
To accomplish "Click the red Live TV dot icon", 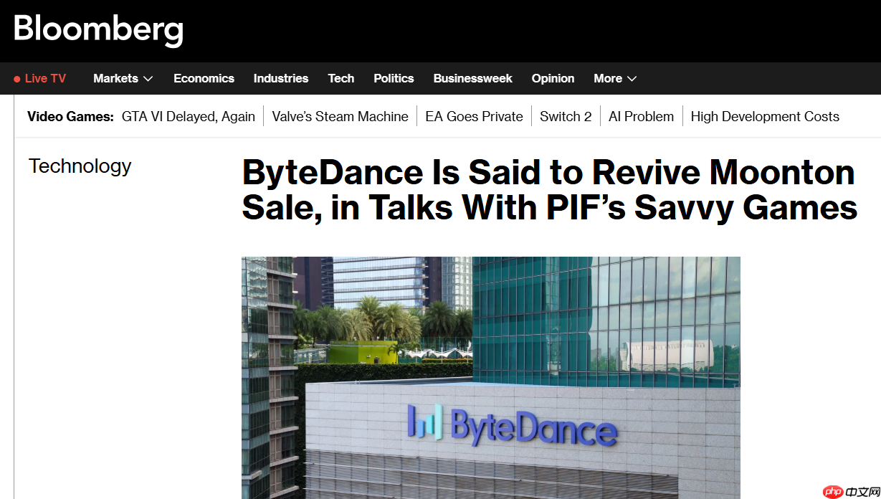I will pyautogui.click(x=17, y=79).
